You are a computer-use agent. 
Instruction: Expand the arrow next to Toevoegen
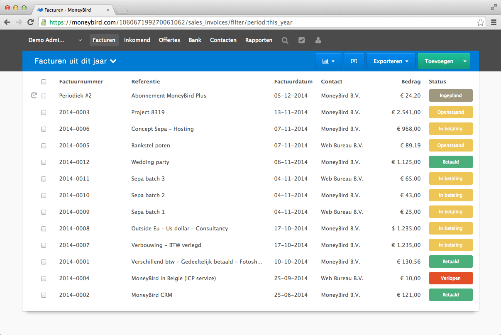tap(465, 61)
